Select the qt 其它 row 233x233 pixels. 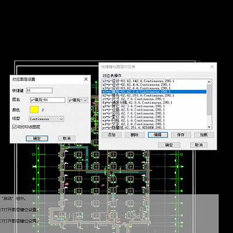pos(154,106)
